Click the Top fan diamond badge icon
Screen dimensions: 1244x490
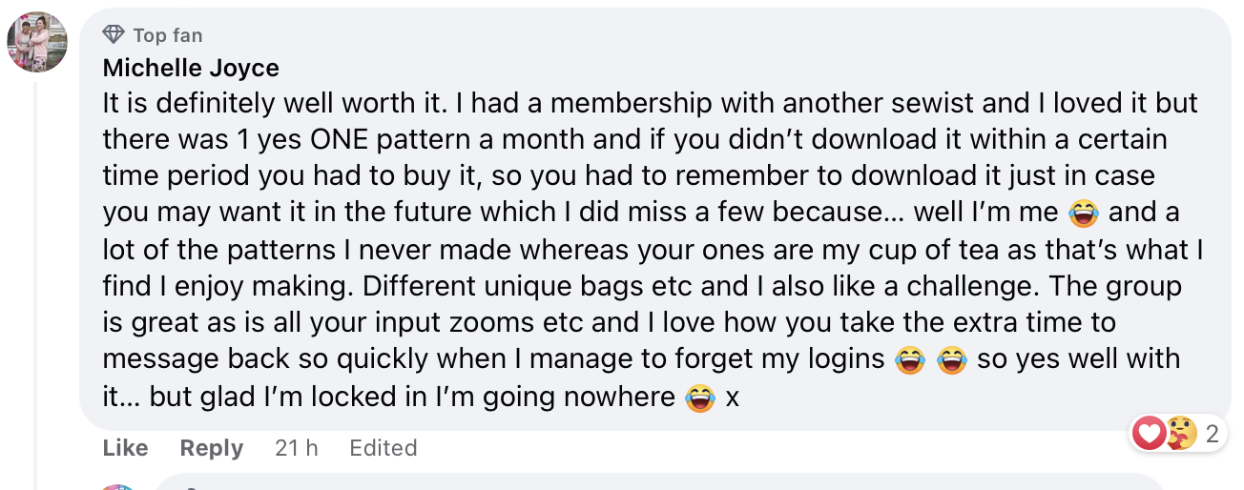click(114, 35)
